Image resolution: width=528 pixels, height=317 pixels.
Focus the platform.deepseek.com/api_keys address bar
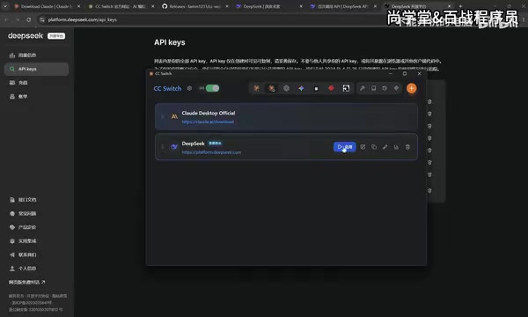[x=83, y=20]
